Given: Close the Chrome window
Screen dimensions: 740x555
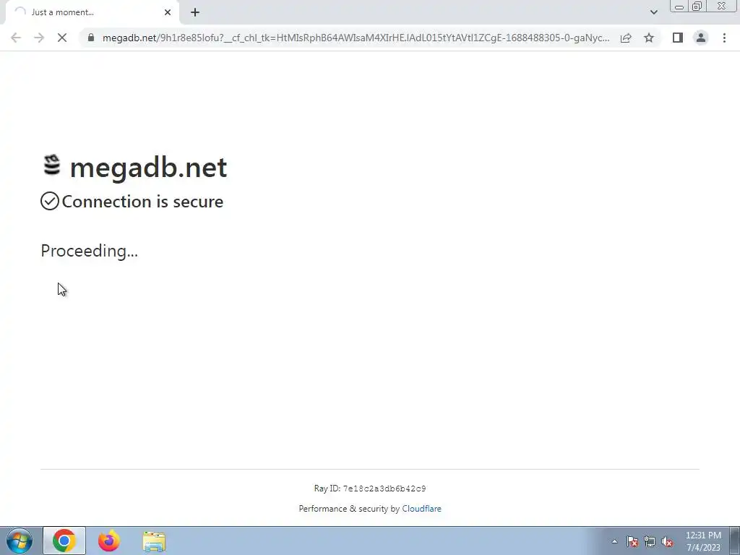Looking at the screenshot, I should (722, 6).
